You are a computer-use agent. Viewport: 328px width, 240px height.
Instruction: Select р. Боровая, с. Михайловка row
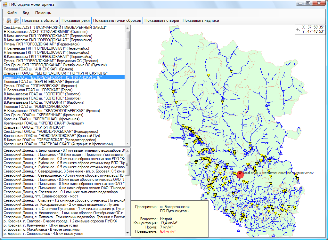click(64, 229)
